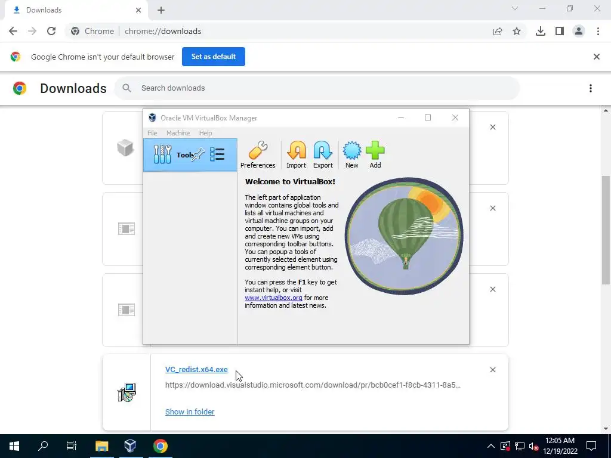Image resolution: width=611 pixels, height=458 pixels.
Task: Switch to VirtualBox from the taskbar
Action: tap(131, 446)
